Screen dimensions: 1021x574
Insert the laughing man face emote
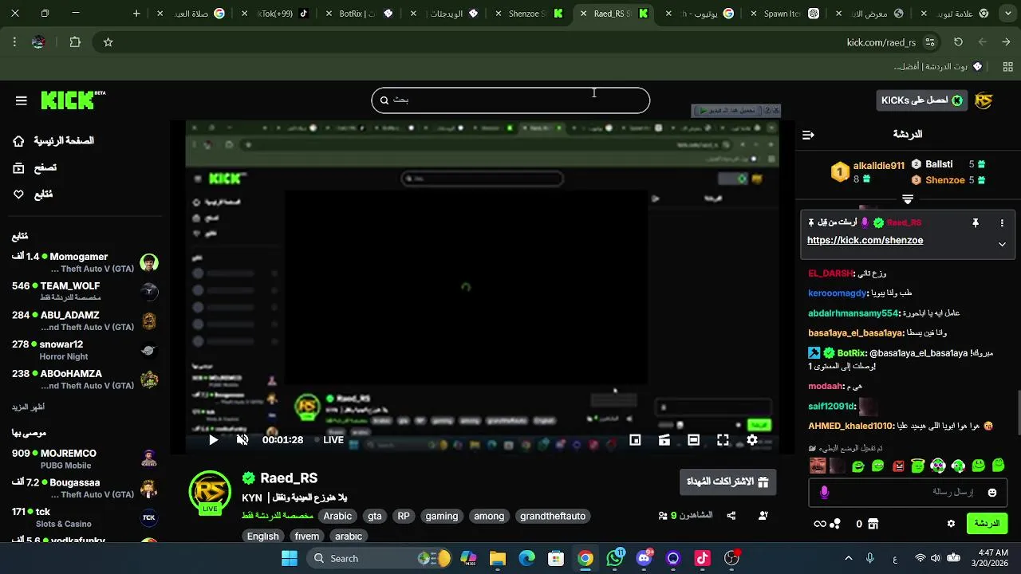818,466
